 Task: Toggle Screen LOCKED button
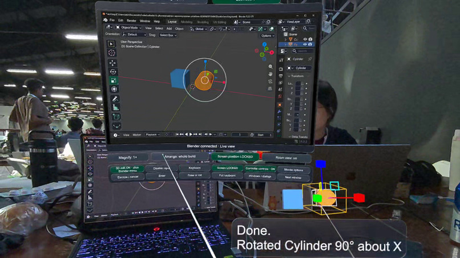pos(227,168)
